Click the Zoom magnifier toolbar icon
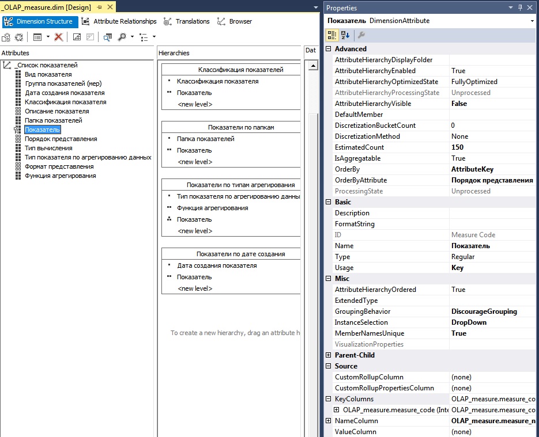 pos(122,37)
